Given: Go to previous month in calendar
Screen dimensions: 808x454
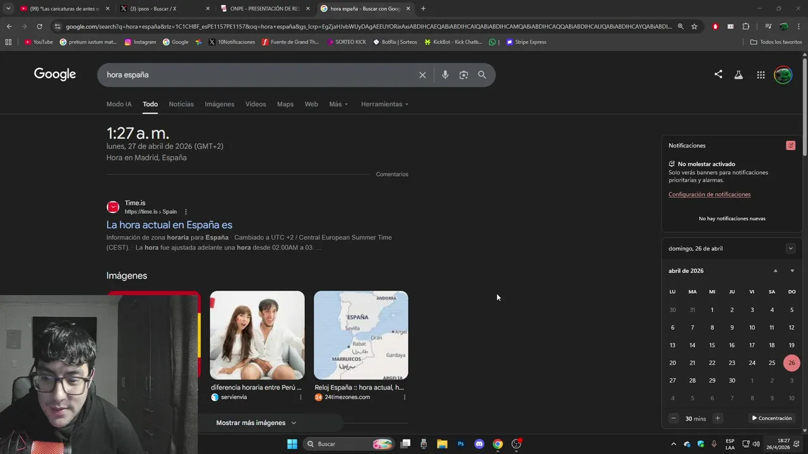Looking at the screenshot, I should (776, 271).
